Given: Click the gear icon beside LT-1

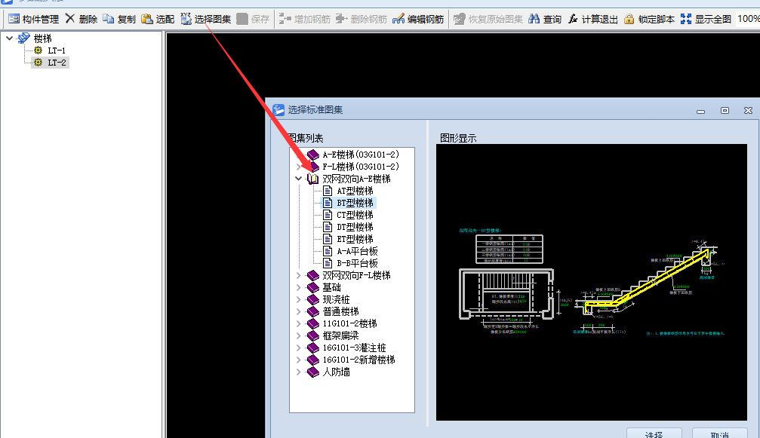Looking at the screenshot, I should 38,51.
